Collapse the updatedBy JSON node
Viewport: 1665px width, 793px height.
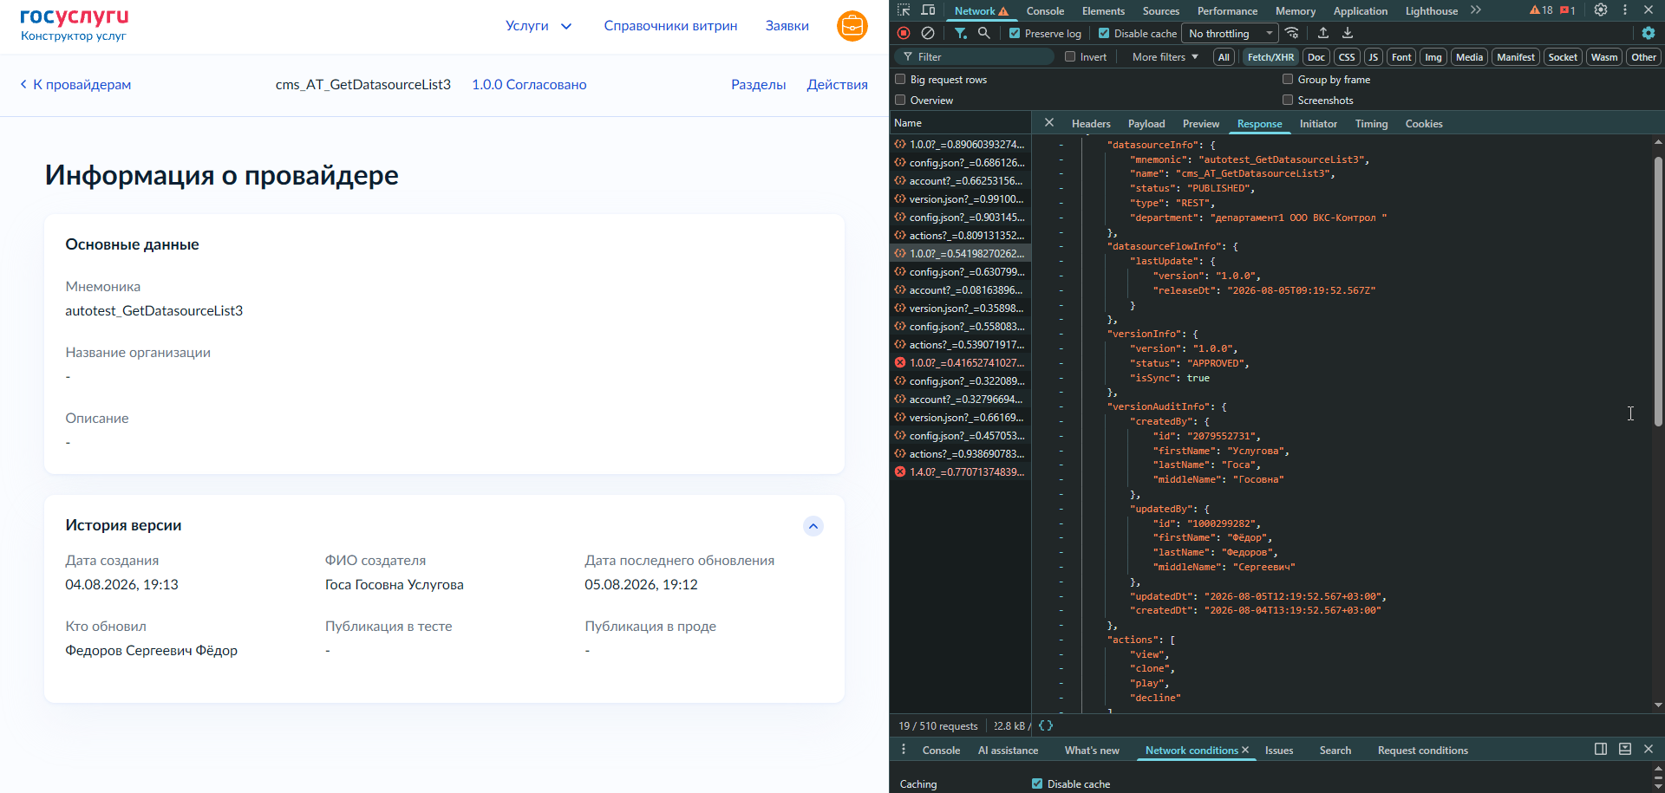[x=1061, y=509]
